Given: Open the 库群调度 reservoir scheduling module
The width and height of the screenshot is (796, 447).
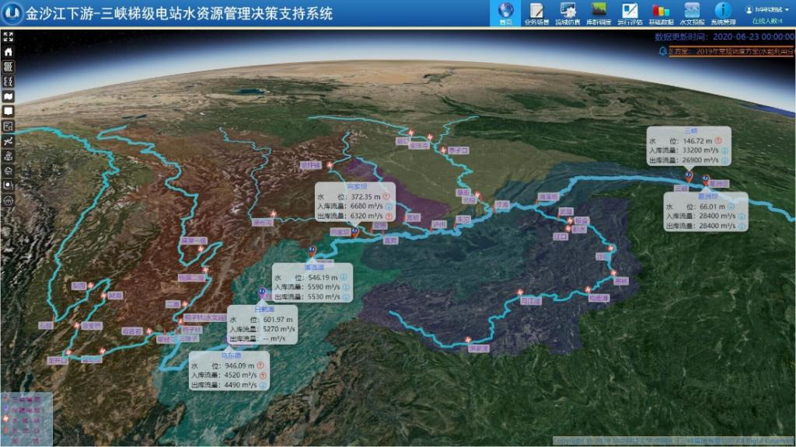Looking at the screenshot, I should [x=599, y=13].
